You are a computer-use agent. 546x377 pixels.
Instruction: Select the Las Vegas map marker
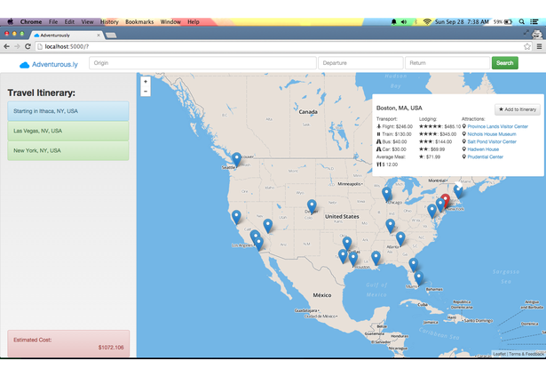pos(268,226)
